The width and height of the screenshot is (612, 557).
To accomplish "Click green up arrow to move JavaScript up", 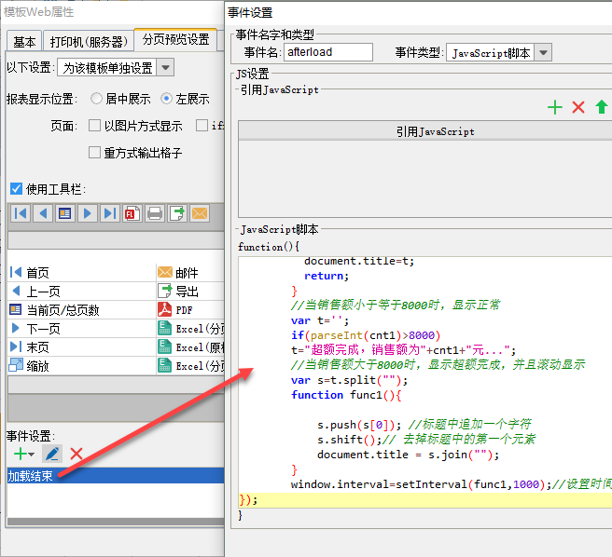I will point(602,107).
